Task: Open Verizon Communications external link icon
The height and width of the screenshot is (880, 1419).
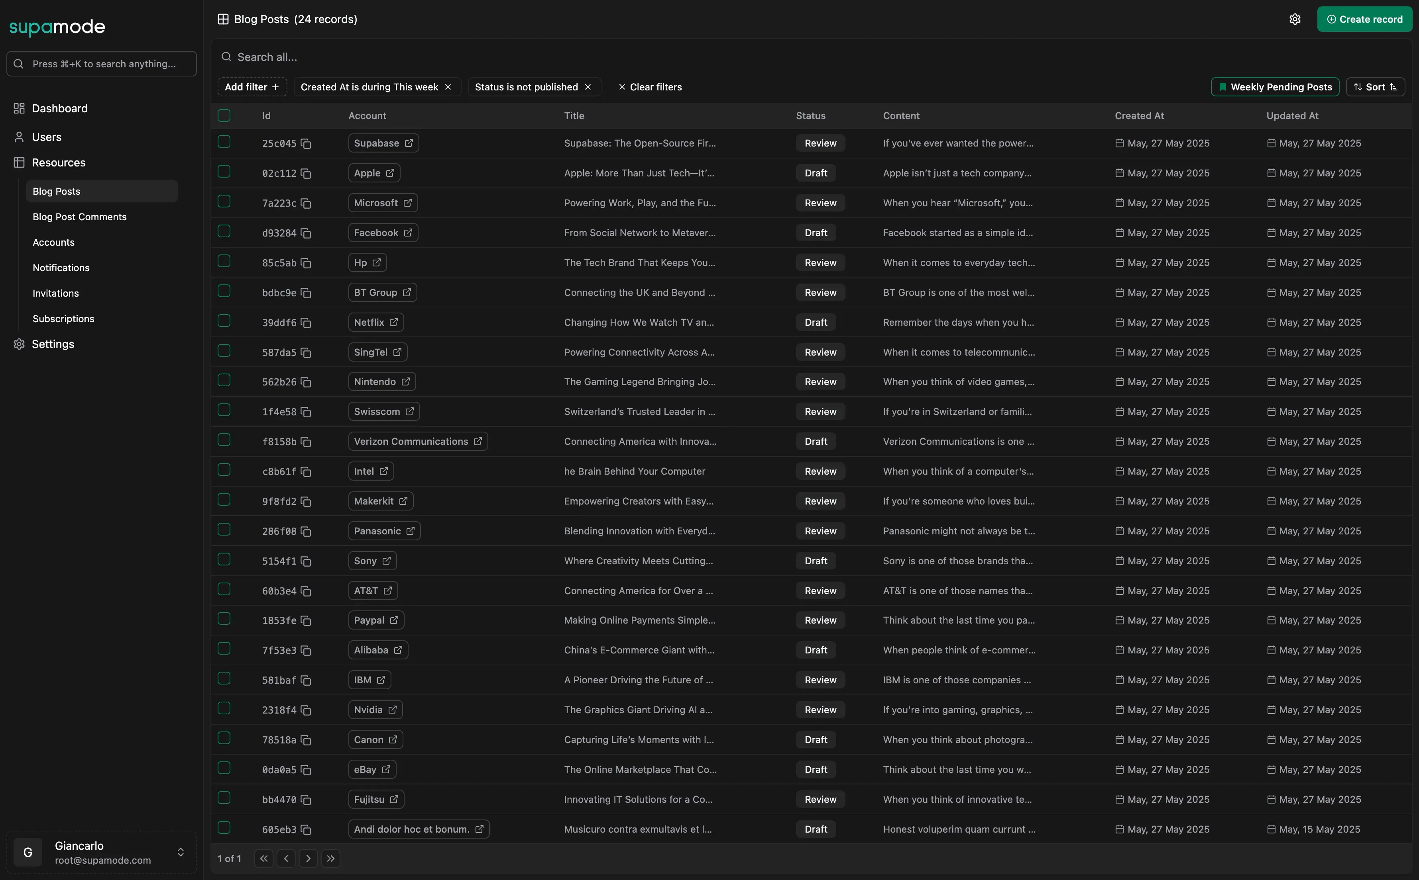Action: click(x=478, y=441)
